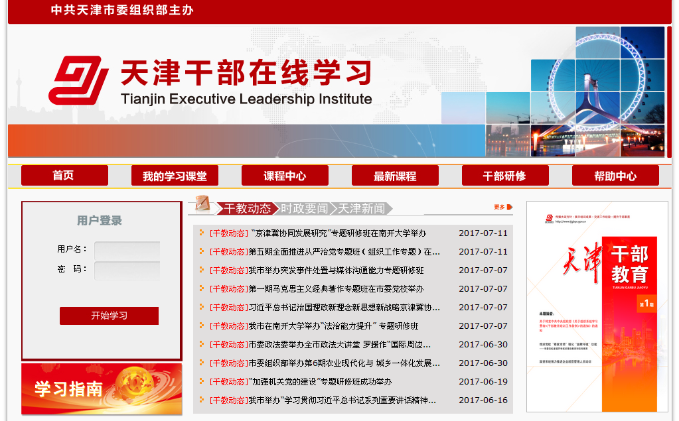Select the 干教动态 tab
Screen dimensions: 679x421
pyautogui.click(x=247, y=208)
